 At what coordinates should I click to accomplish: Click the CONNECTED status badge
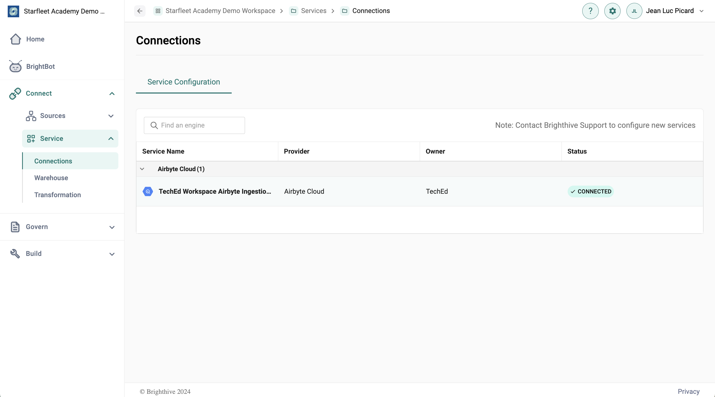point(591,192)
